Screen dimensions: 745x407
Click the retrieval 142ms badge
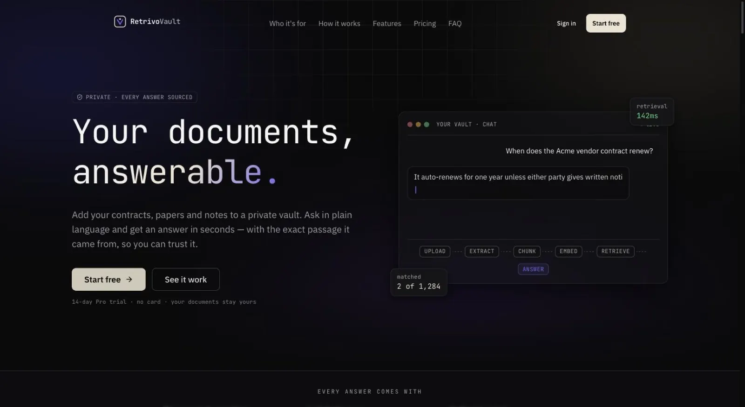652,111
